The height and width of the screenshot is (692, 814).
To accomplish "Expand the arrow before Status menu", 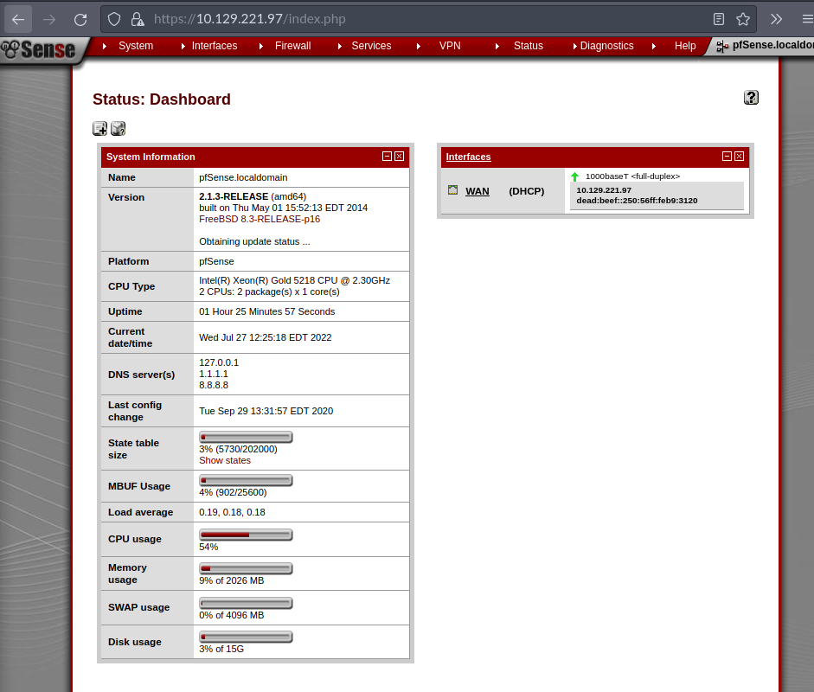I will (497, 46).
